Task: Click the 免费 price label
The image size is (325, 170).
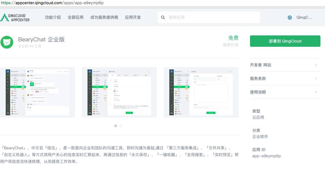Action: (x=234, y=38)
